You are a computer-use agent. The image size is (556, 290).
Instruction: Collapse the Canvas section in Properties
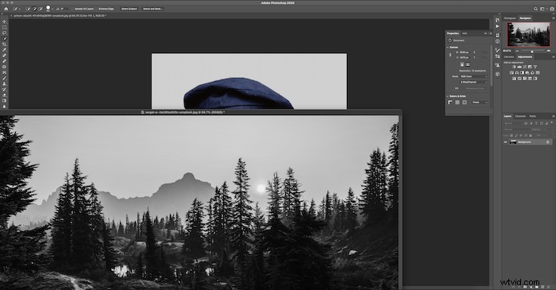448,47
